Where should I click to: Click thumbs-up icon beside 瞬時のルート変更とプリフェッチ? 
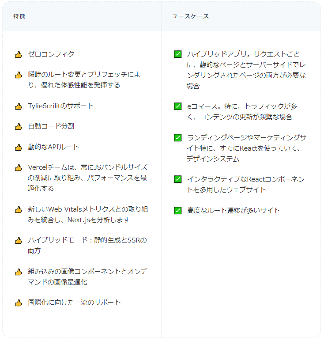point(19,75)
